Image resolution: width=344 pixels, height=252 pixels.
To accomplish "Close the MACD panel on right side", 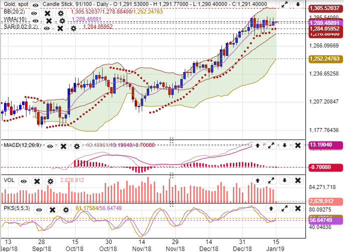I will 297,145.
